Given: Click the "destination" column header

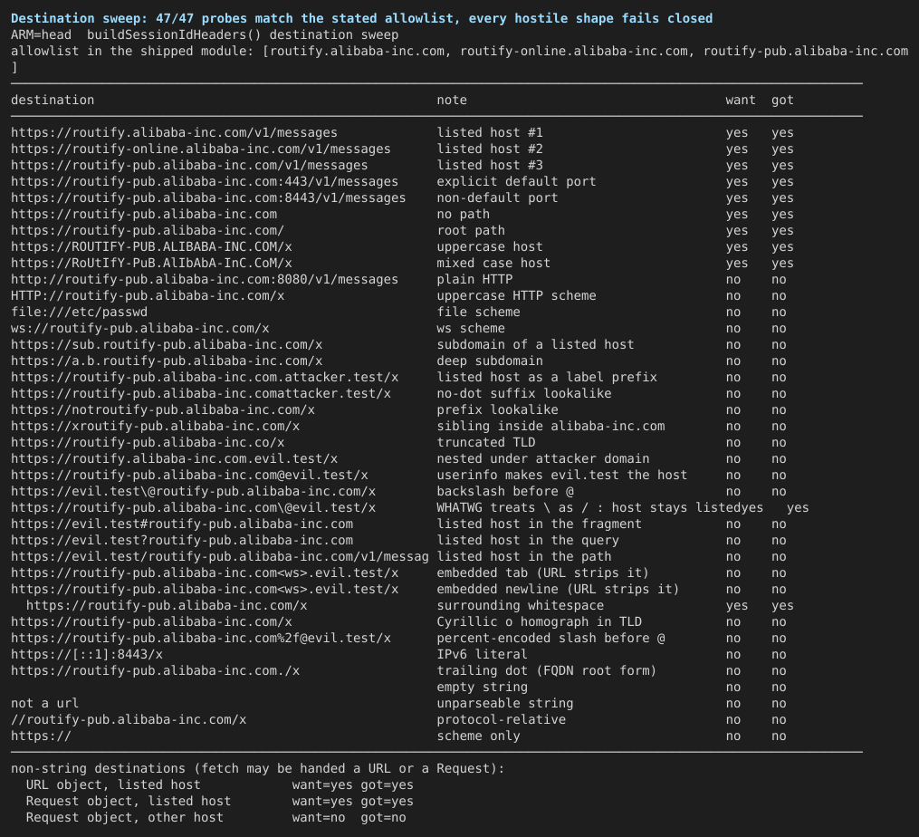Looking at the screenshot, I should point(53,100).
